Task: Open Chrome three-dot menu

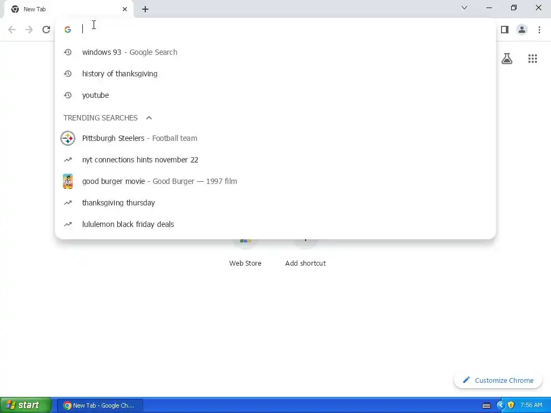Action: (x=539, y=30)
